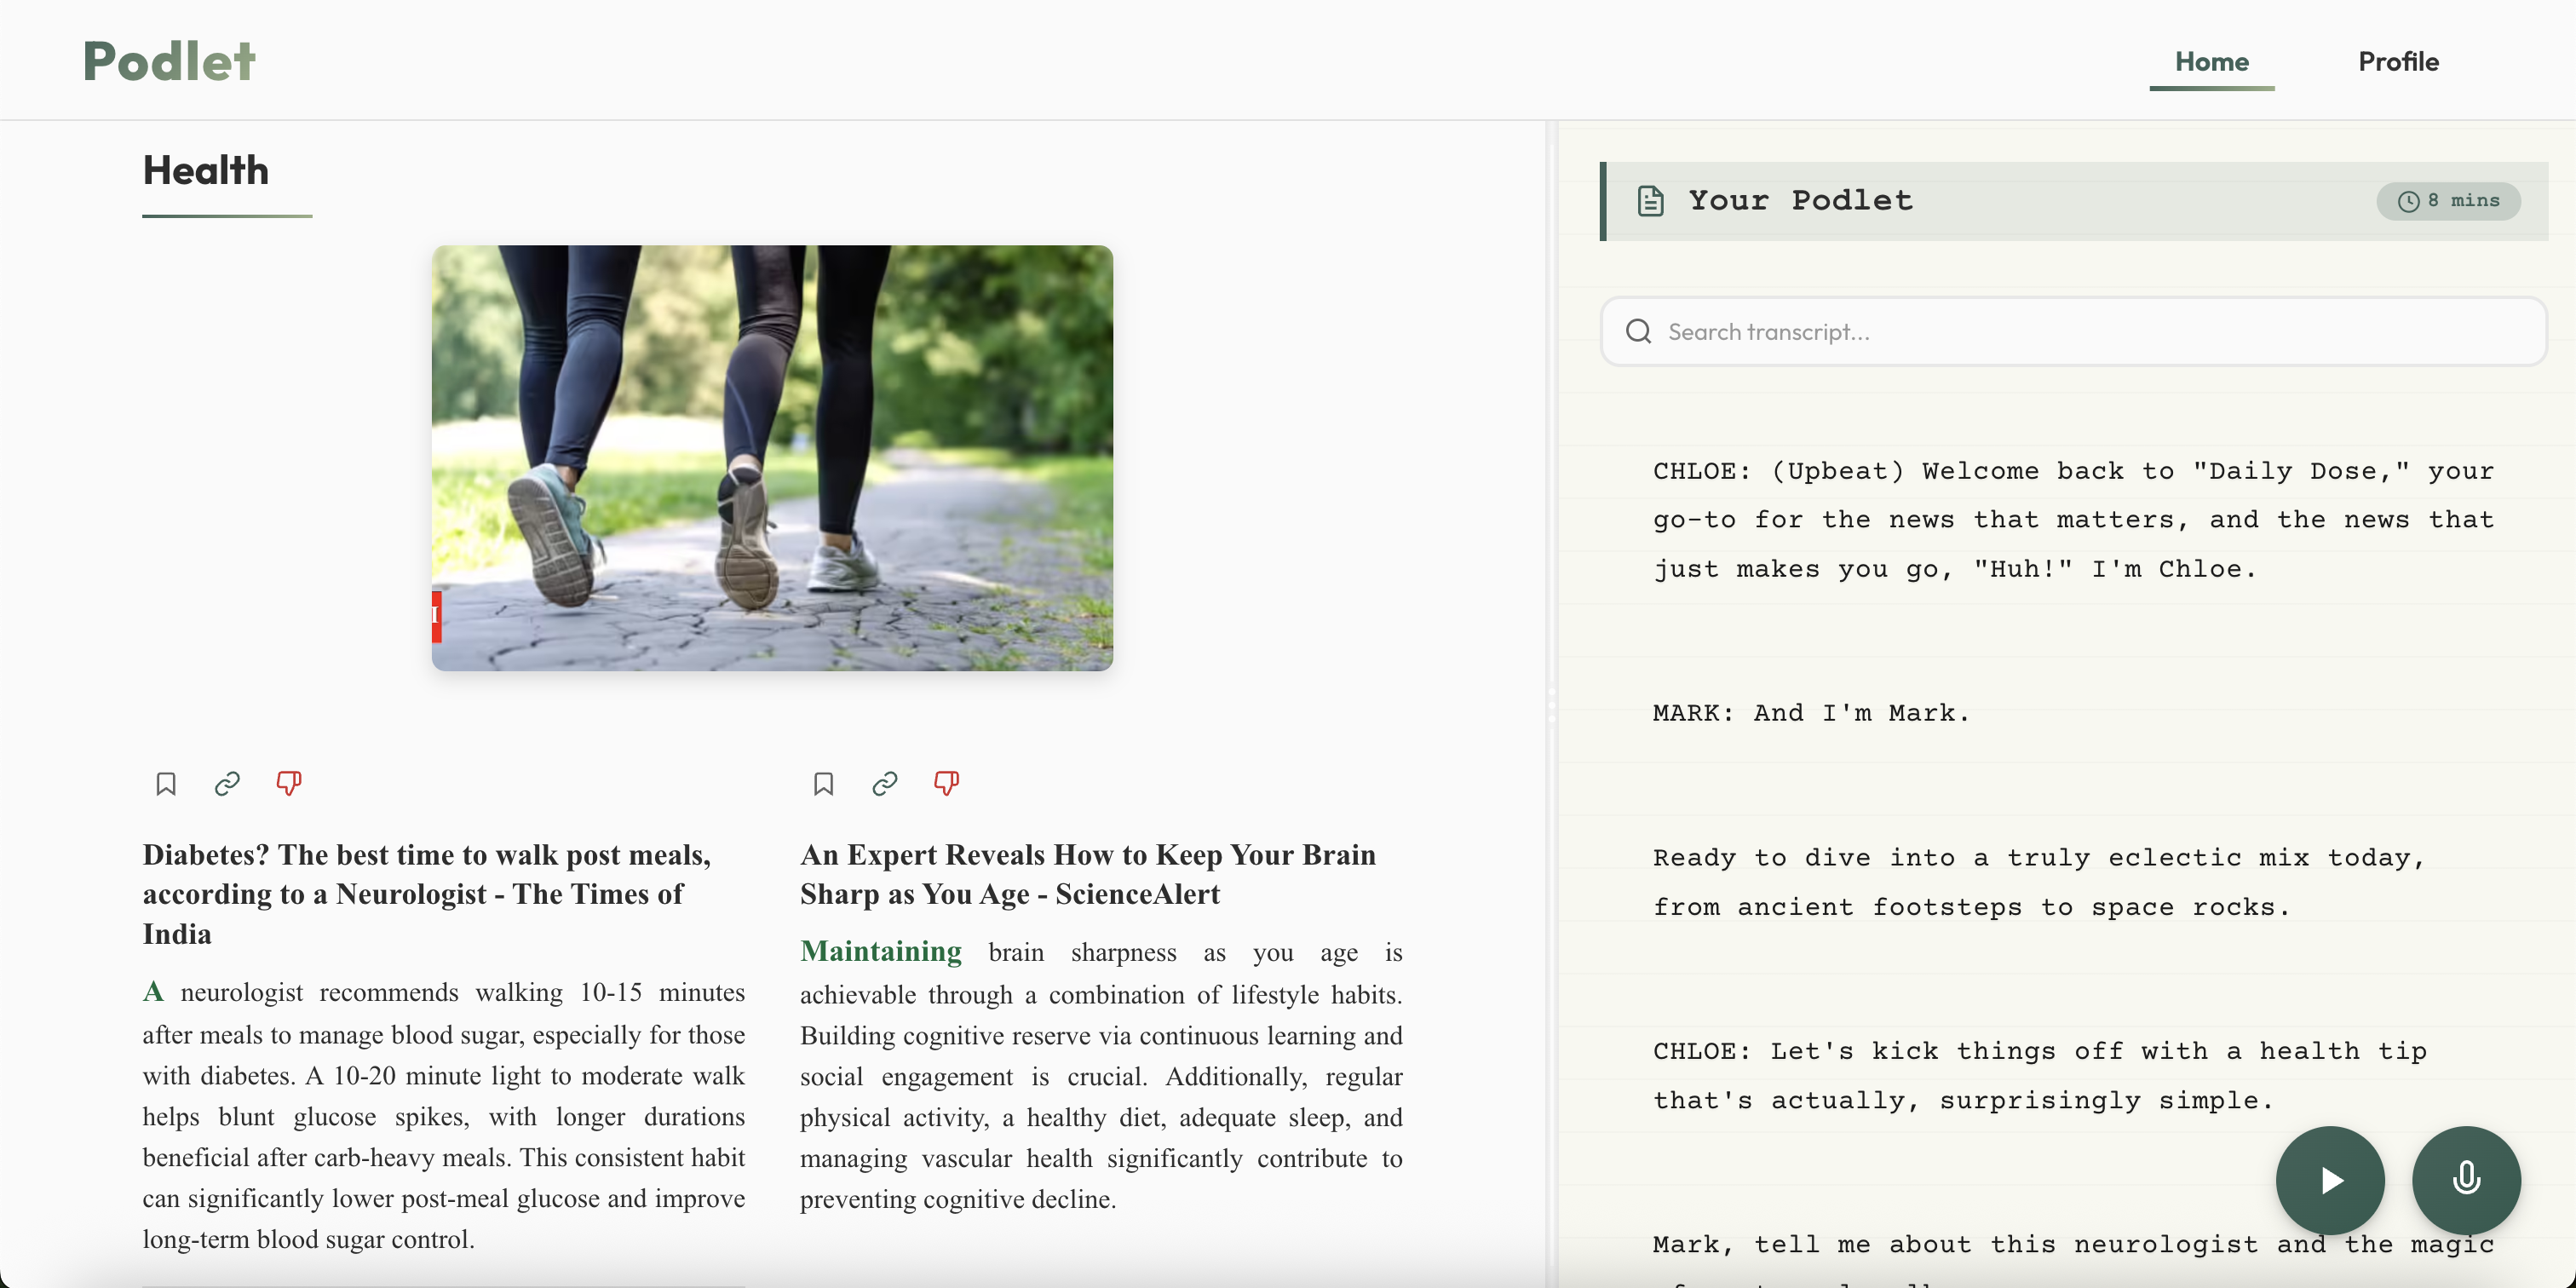Click the 8 mins duration badge
This screenshot has height=1288, width=2576.
pos(2447,201)
